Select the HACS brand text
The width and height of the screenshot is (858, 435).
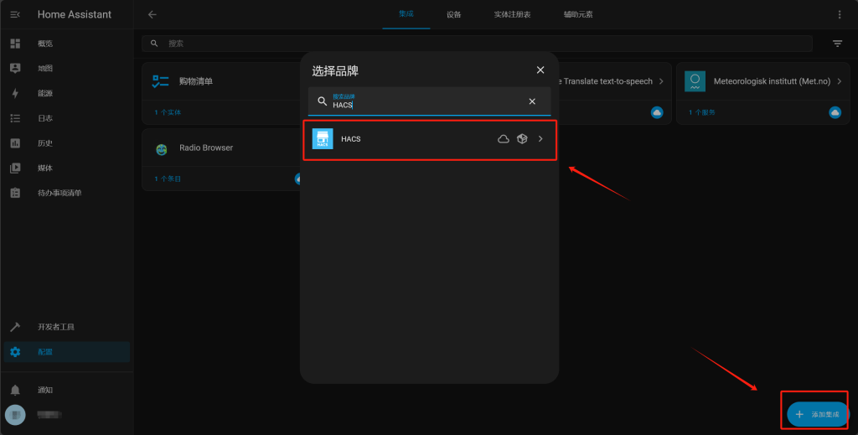(351, 139)
